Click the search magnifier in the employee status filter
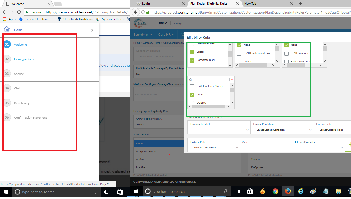The image size is (351, 199). (190, 79)
